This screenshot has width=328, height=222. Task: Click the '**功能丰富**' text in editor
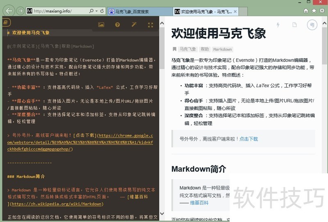click(x=26, y=87)
